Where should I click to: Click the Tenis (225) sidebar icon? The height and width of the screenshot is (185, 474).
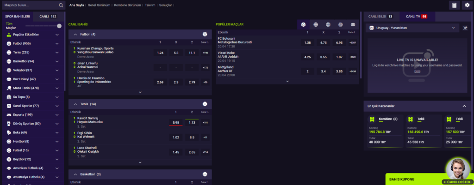click(9, 53)
